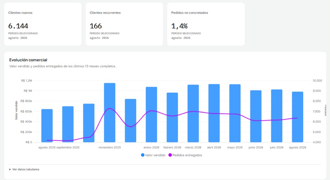Click the julio 2026 x-axis label

click(276, 147)
